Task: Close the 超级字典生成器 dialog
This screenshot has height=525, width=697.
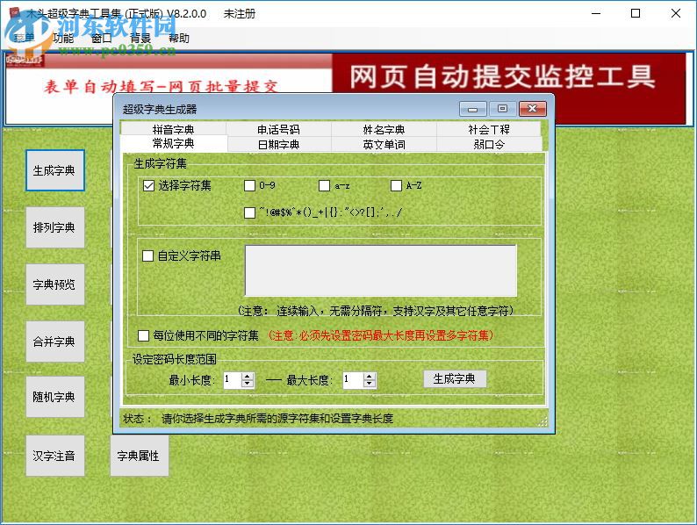Action: coord(533,109)
